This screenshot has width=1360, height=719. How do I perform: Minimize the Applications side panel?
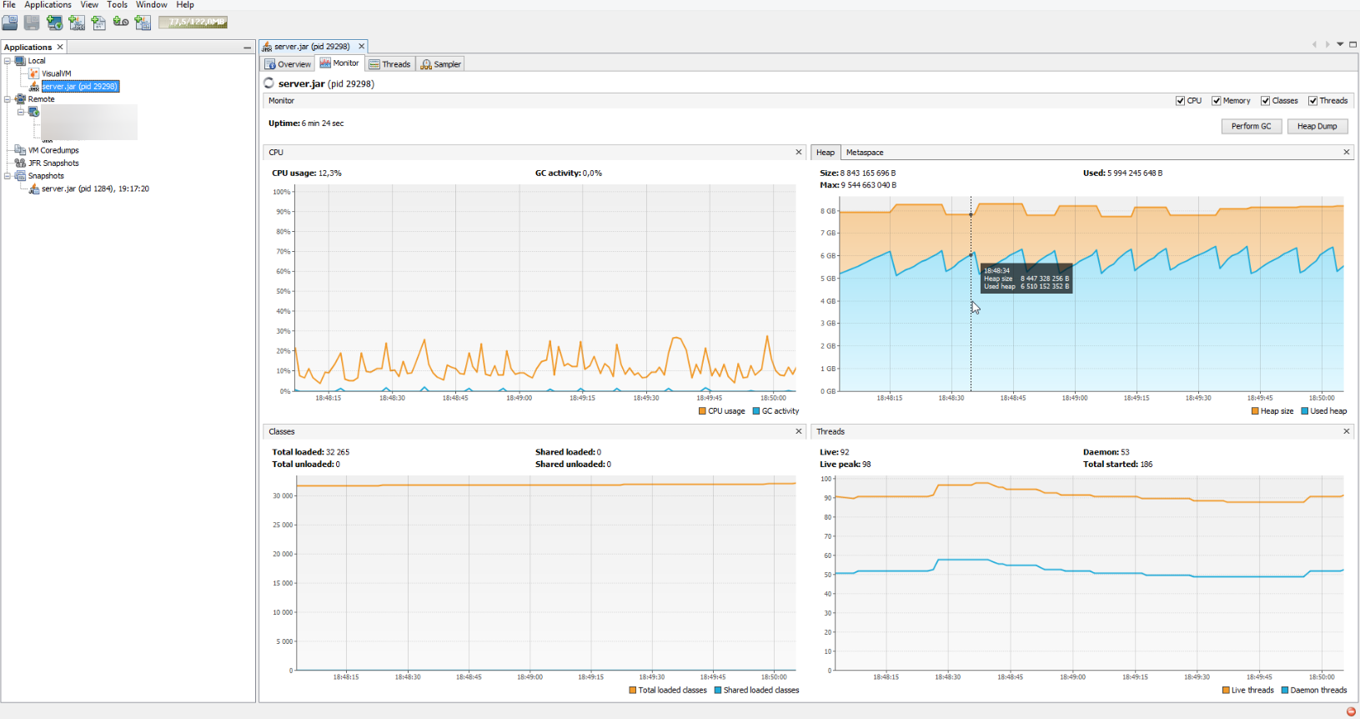[x=247, y=48]
